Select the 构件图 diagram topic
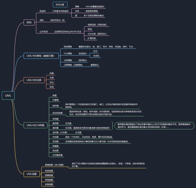 pos(55,106)
